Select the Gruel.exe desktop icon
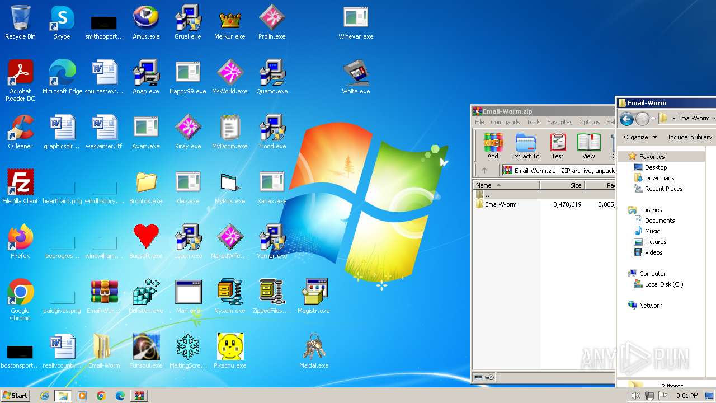Viewport: 716px width, 403px height. (x=188, y=22)
